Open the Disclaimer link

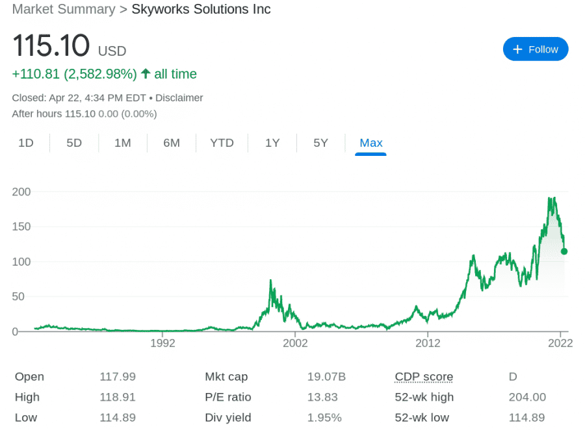pyautogui.click(x=179, y=97)
